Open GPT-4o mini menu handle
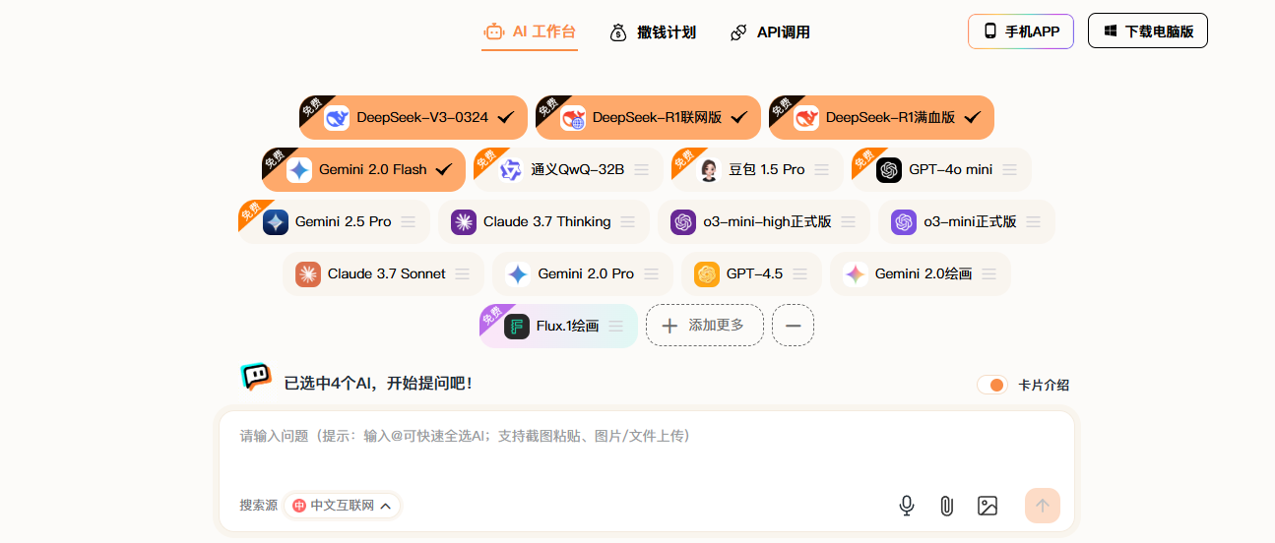This screenshot has width=1275, height=543. (1010, 170)
